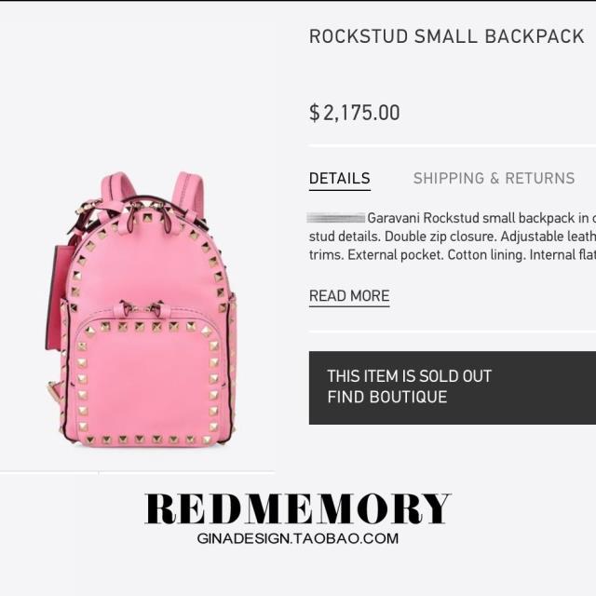Open the DETAILS tab

(x=339, y=178)
